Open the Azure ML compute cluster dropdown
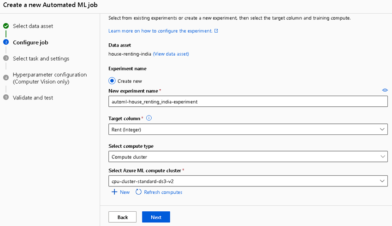Image resolution: width=392 pixels, height=226 pixels. (248, 181)
